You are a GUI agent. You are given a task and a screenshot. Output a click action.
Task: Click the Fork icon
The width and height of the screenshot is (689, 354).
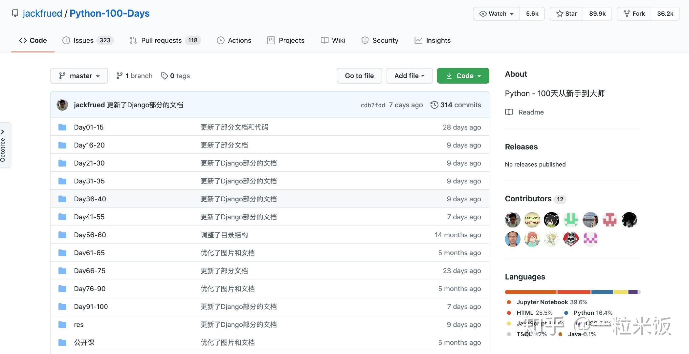click(627, 13)
